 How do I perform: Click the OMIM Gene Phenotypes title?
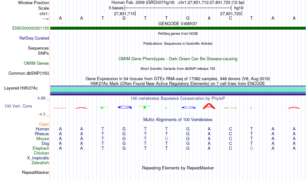[178, 59]
